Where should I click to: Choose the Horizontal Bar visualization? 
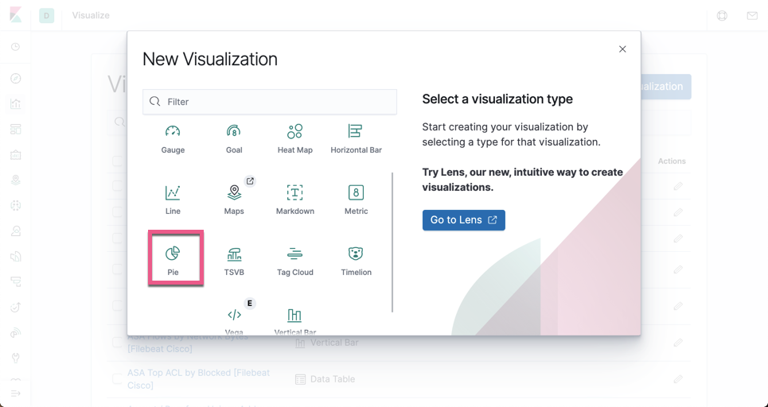click(356, 139)
